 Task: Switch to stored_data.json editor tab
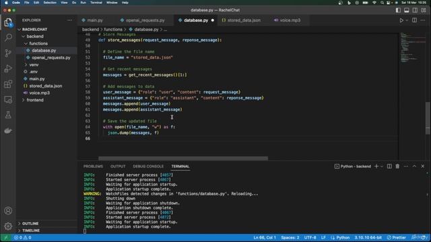(x=244, y=20)
